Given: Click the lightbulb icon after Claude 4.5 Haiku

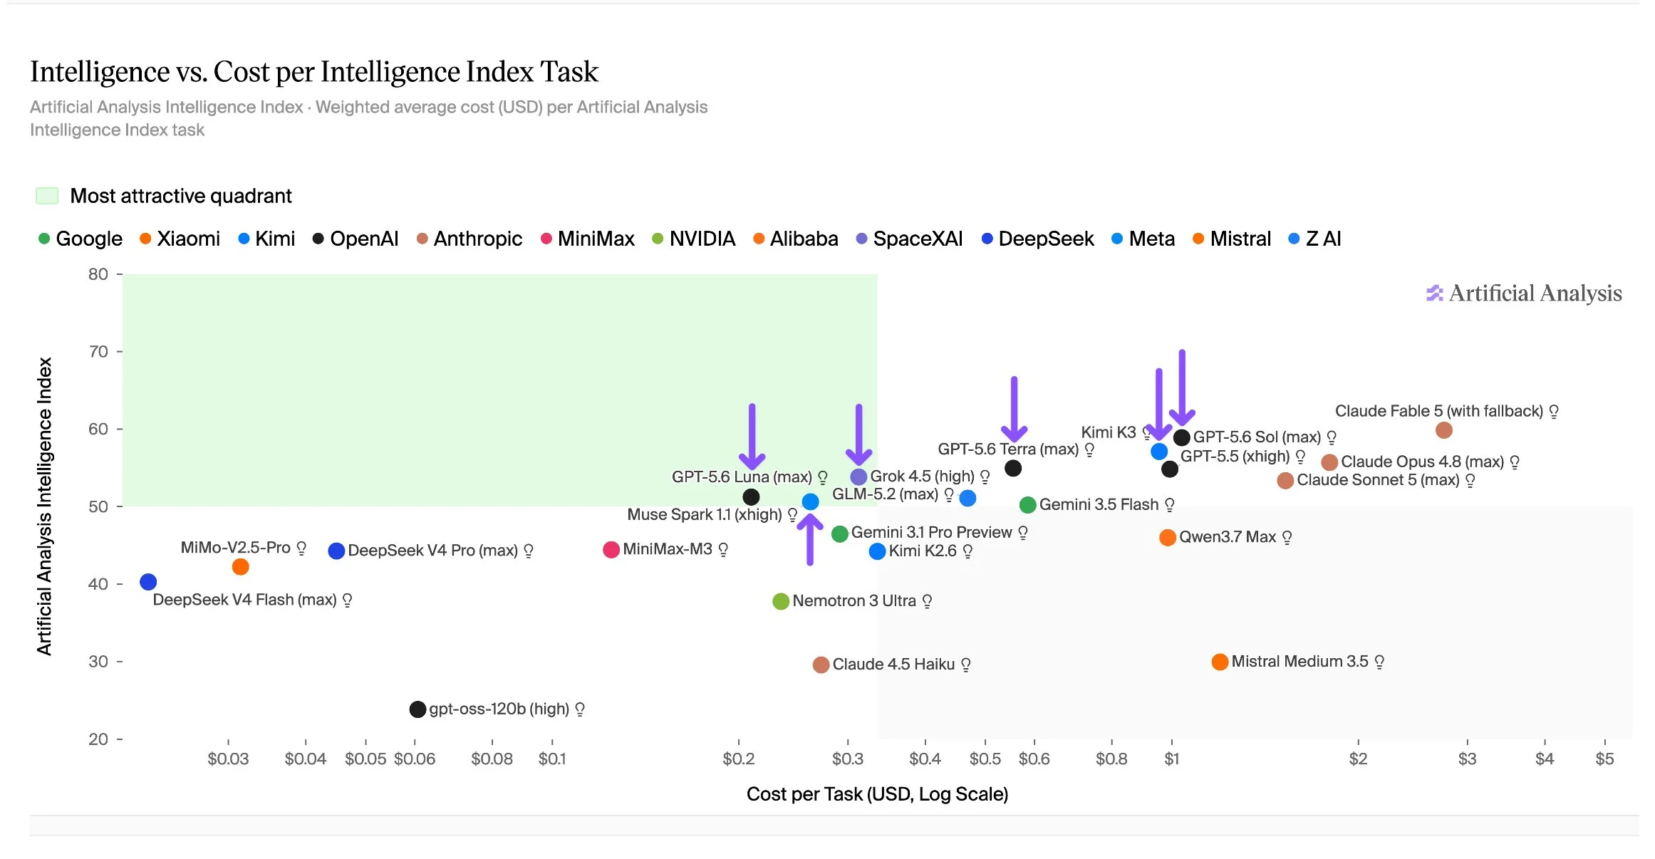Looking at the screenshot, I should click(966, 665).
